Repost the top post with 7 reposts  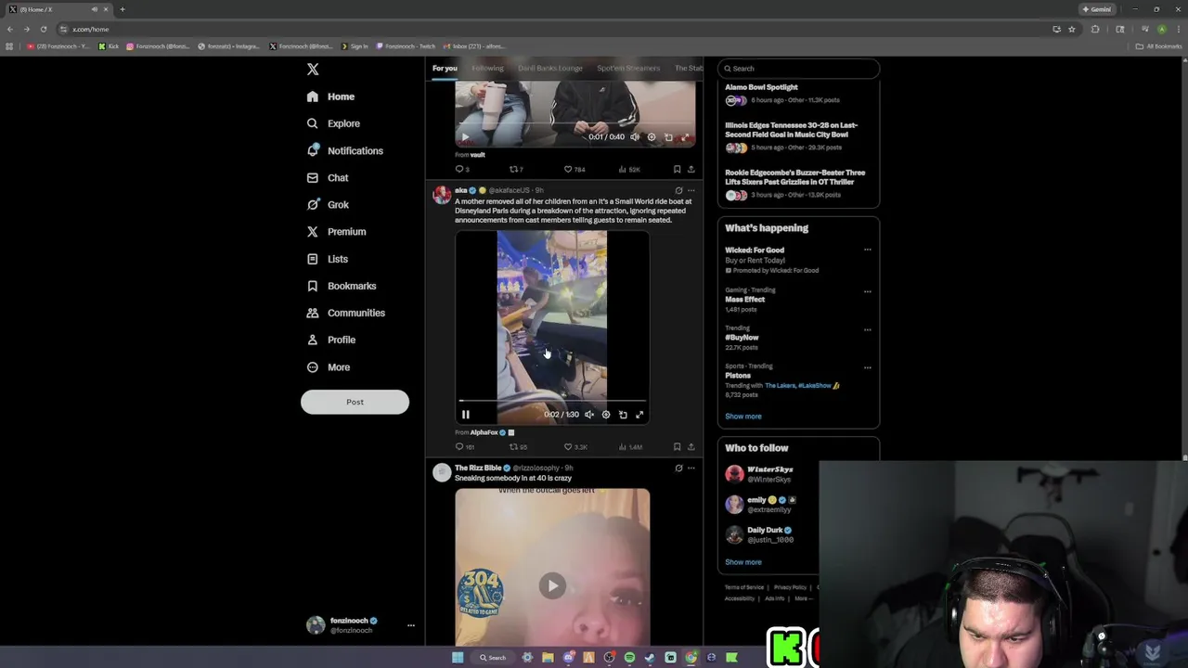517,170
